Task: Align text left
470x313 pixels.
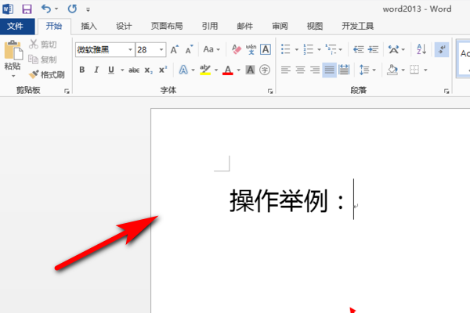Action: [x=286, y=70]
